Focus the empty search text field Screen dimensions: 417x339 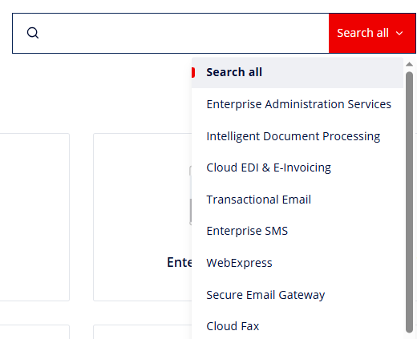(x=184, y=33)
